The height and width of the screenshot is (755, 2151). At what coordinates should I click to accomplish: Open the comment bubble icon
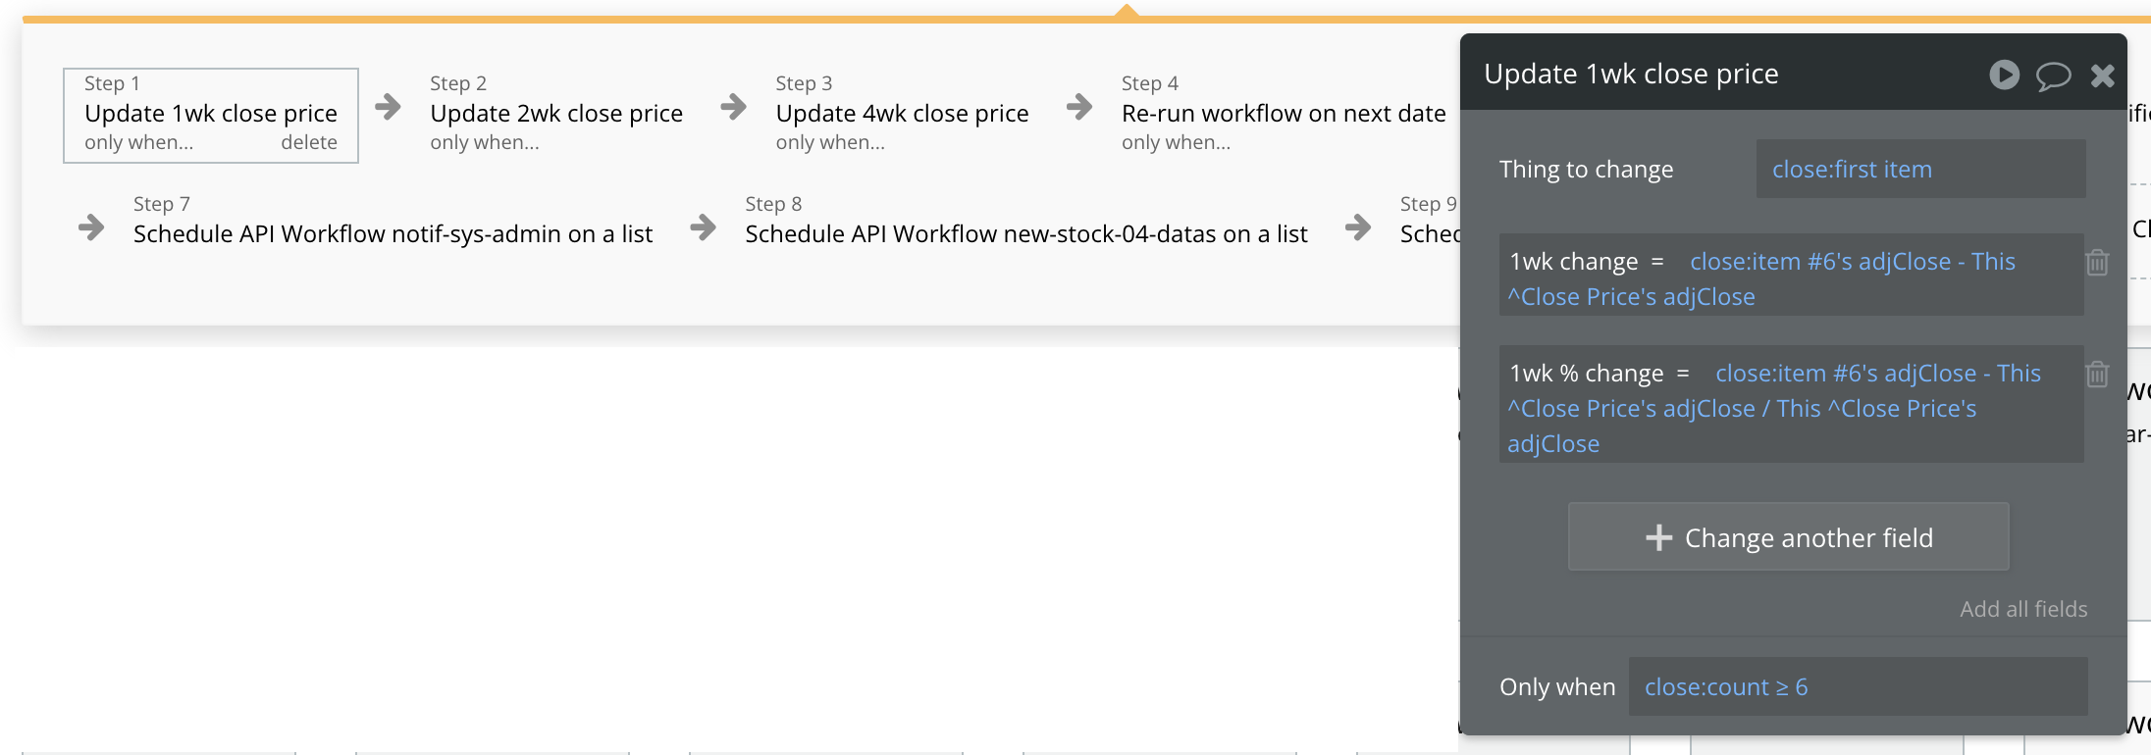[2053, 75]
